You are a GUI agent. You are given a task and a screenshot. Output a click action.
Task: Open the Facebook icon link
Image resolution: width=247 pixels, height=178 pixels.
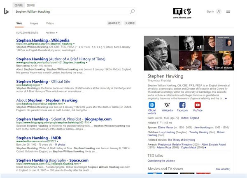coord(182,105)
